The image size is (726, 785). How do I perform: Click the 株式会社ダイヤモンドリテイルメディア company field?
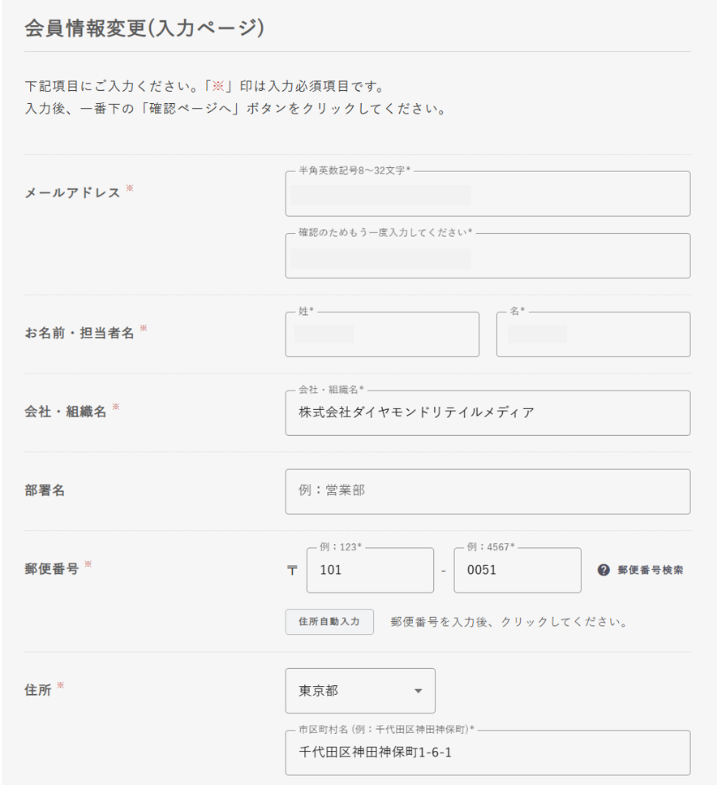[488, 412]
